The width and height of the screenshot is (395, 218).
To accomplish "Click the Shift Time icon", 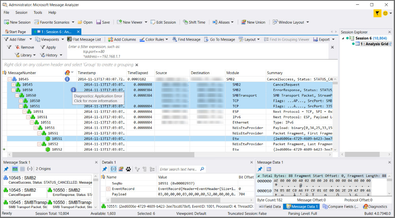I will pos(185,22).
